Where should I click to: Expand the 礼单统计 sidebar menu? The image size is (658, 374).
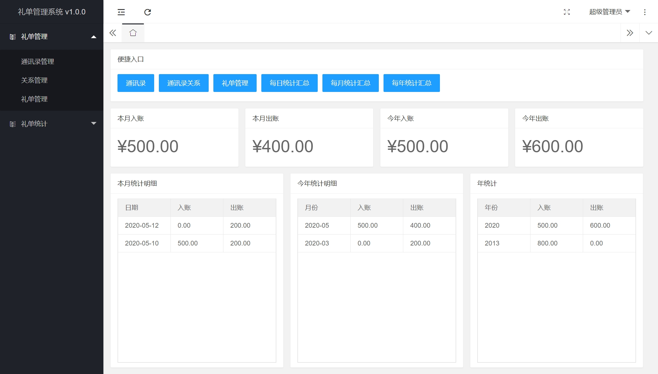click(x=93, y=124)
